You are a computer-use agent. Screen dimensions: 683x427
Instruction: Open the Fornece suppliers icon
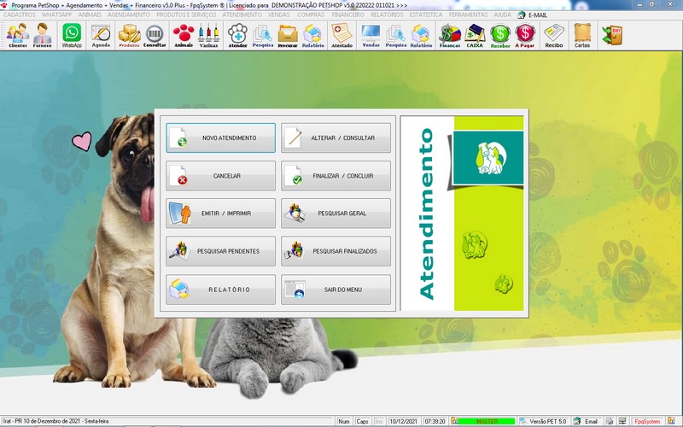click(x=42, y=36)
